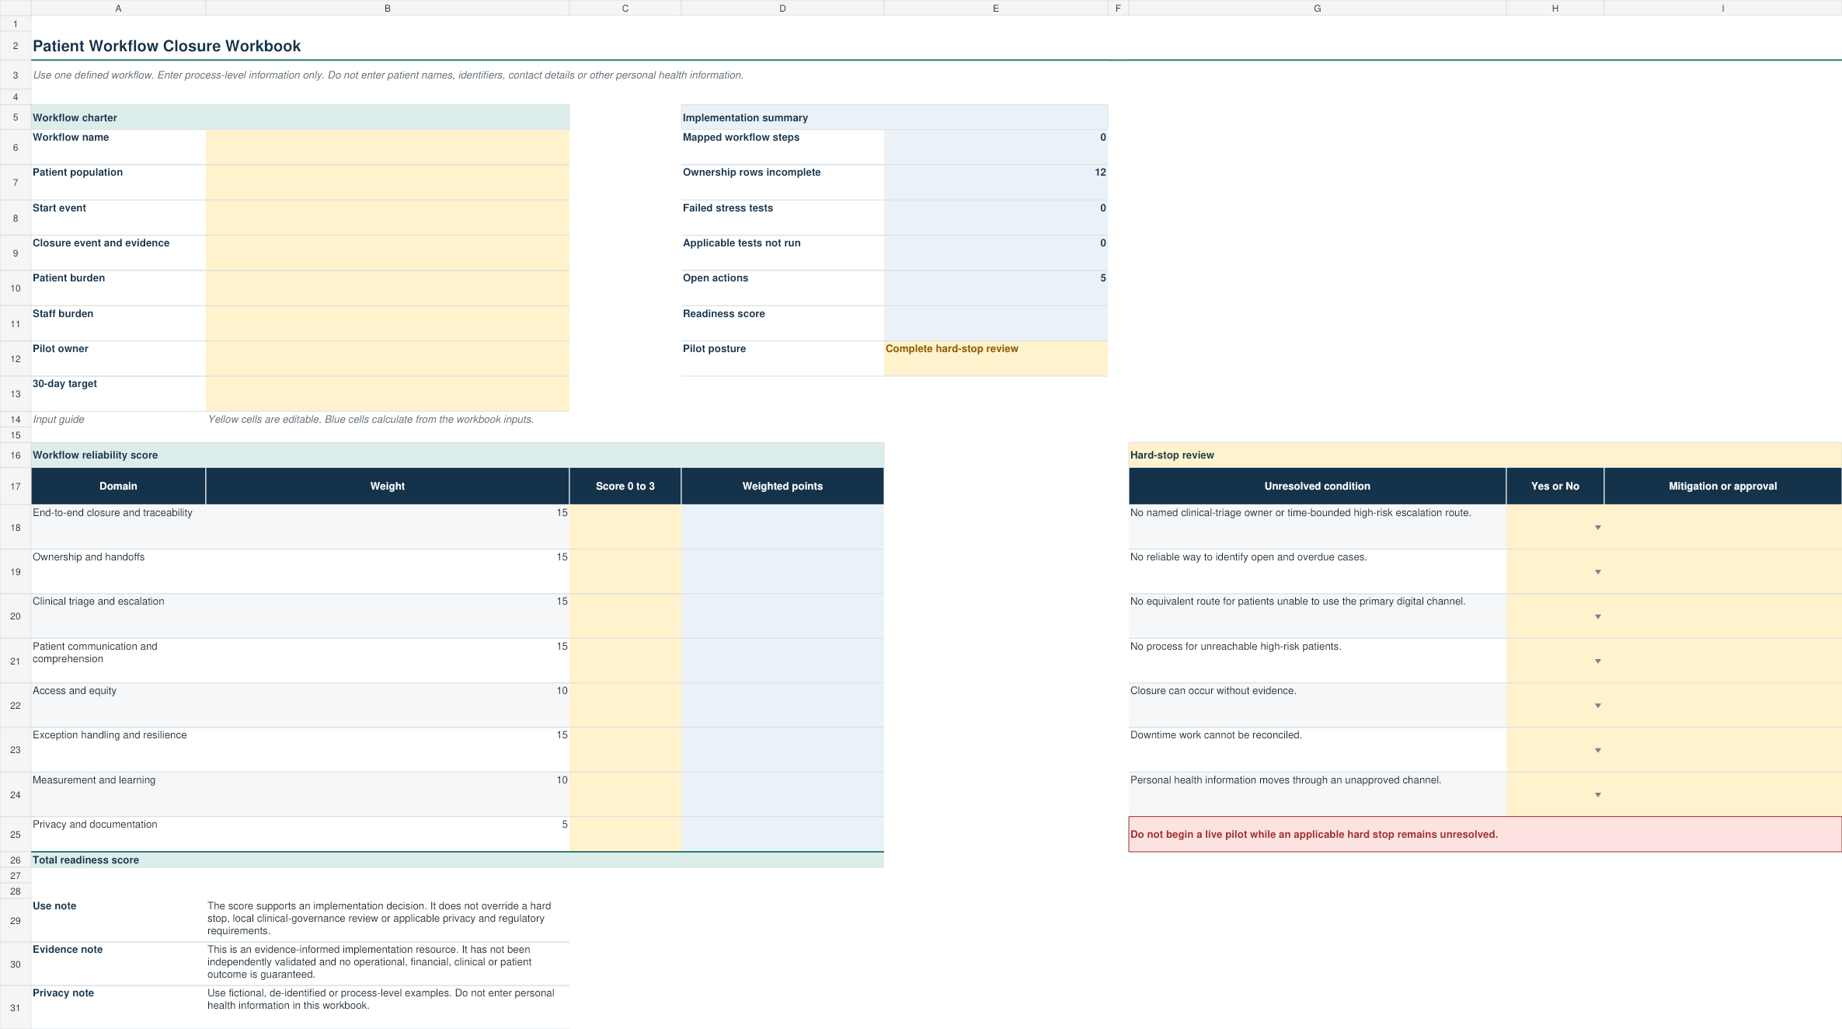The height and width of the screenshot is (1029, 1842).
Task: Select score cell for Access and equity
Action: point(625,705)
